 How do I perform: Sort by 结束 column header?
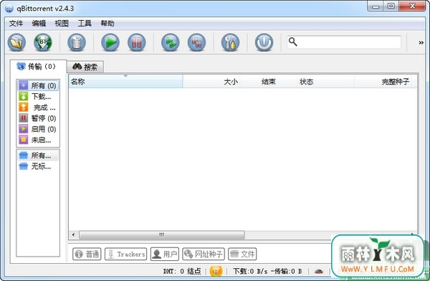coord(269,82)
